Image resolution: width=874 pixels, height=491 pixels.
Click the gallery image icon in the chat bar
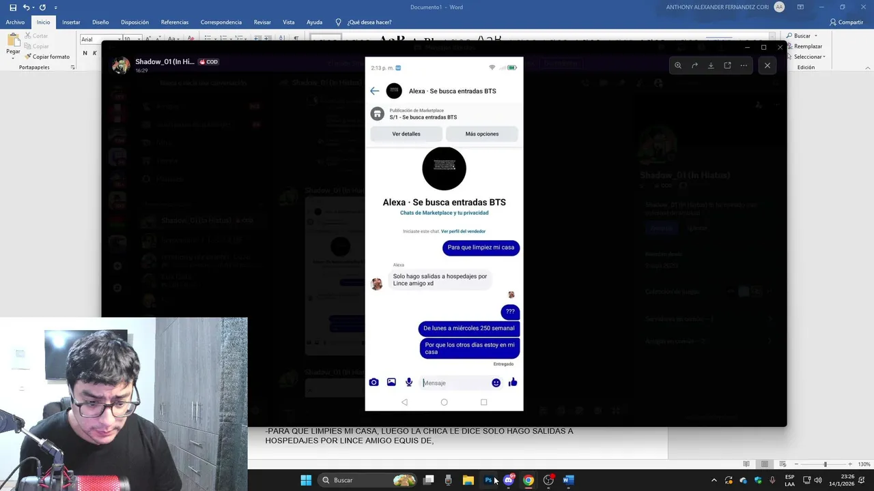click(x=391, y=383)
